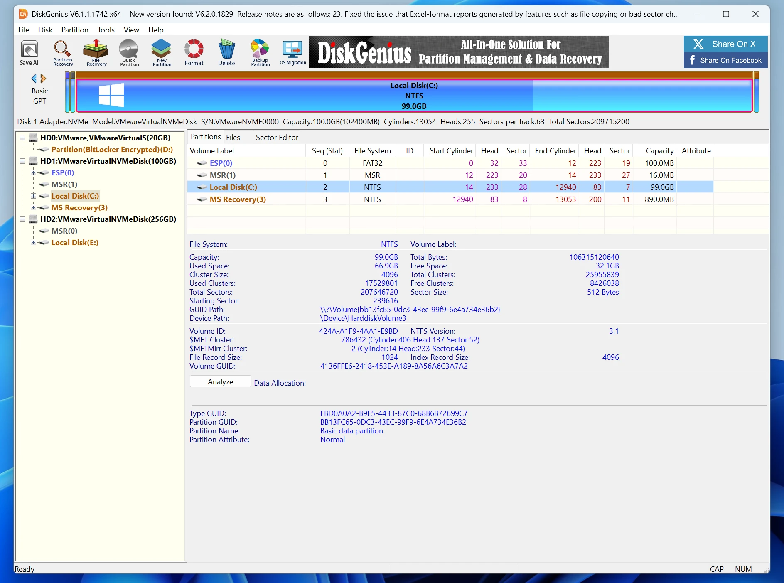The image size is (784, 583).
Task: Click the Start Cylinder column header
Action: tap(450, 150)
